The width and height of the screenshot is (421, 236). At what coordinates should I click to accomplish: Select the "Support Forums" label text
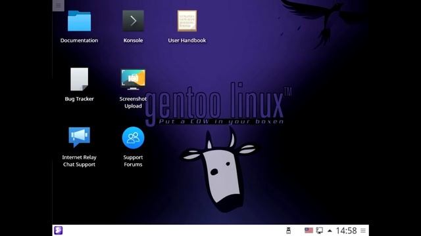[133, 161]
